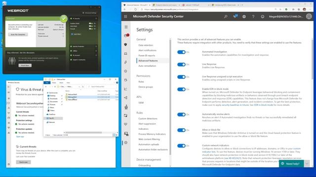Screen dimensions: 316x177
Task: Toggle the Defender hamburger navigation menu
Action: [x=126, y=27]
